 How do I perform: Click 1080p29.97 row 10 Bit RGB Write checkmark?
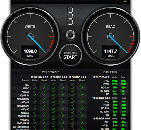[x=53, y=106]
